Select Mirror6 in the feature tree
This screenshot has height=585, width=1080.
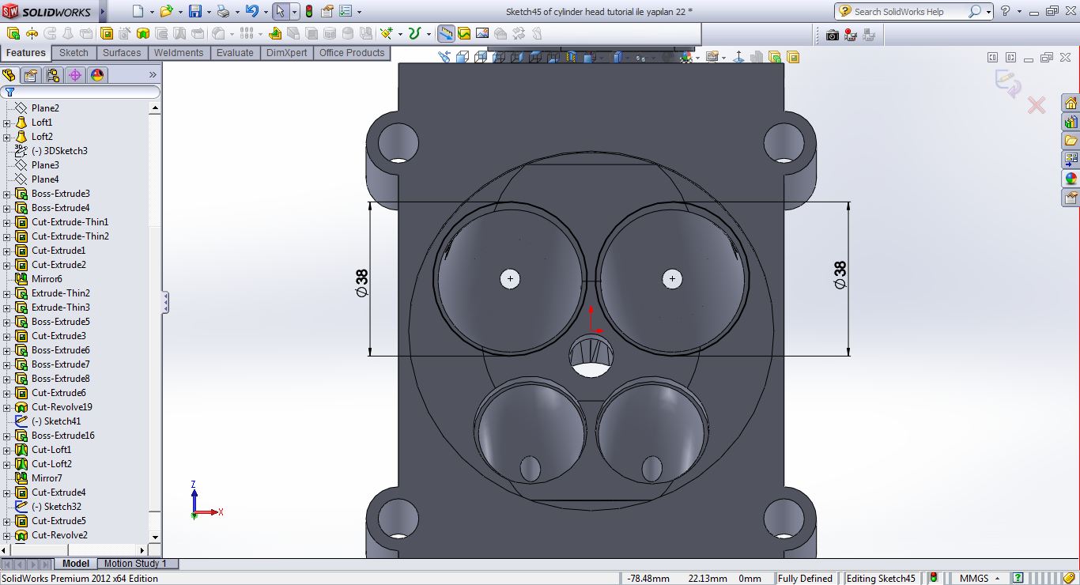tap(47, 279)
